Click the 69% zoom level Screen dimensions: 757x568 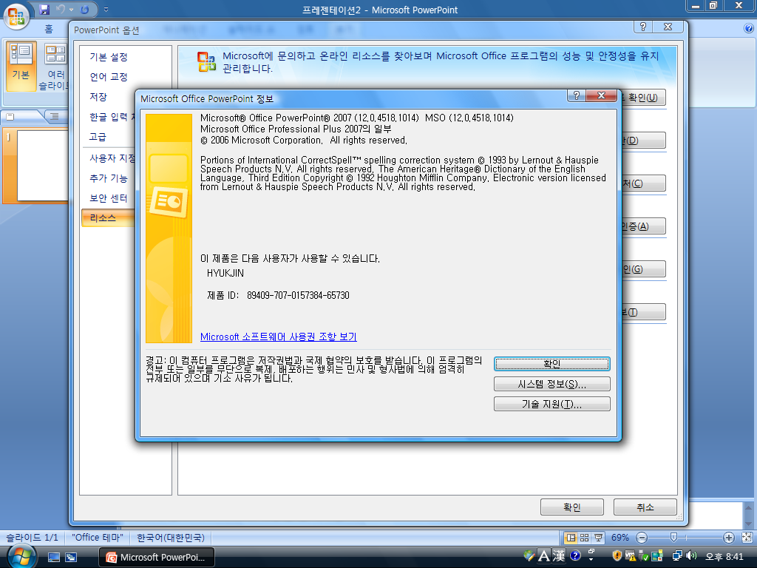[x=620, y=538]
